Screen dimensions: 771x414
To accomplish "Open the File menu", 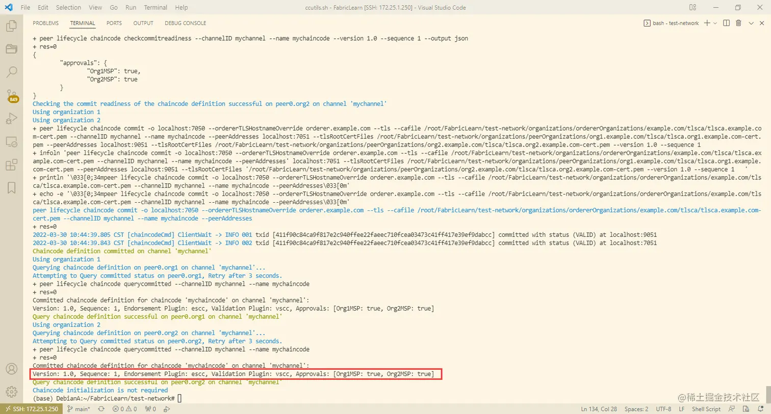I will click(x=25, y=7).
